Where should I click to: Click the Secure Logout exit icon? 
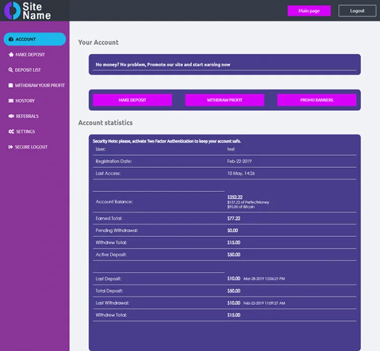coord(11,147)
